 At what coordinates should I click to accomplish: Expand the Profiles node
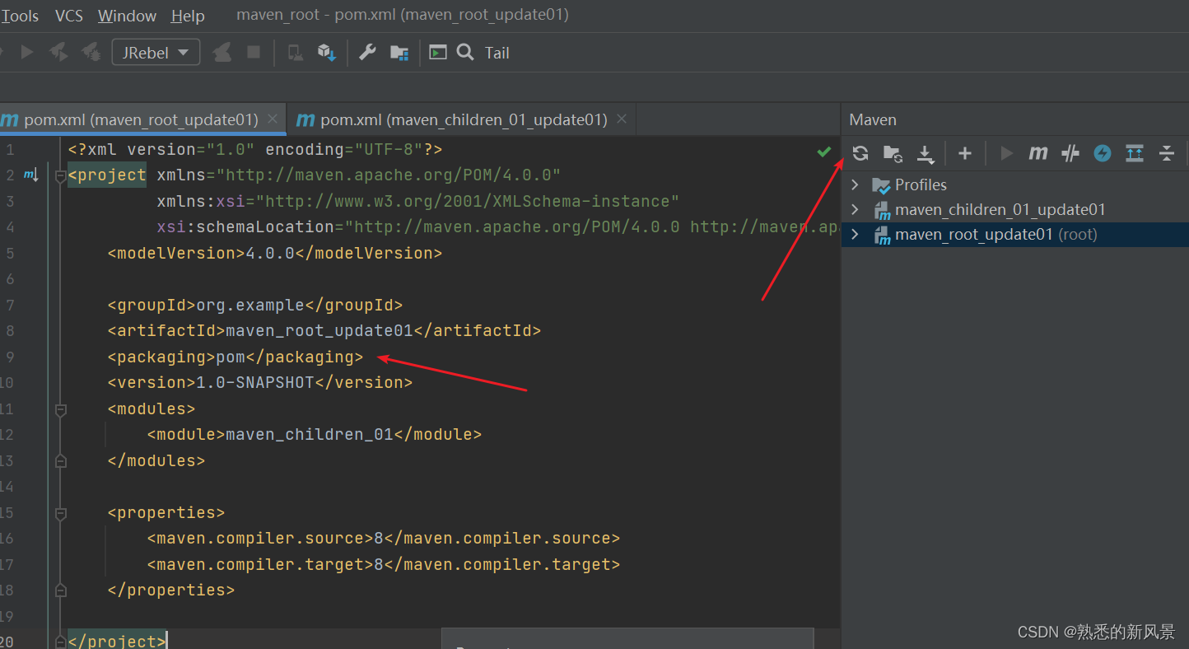click(x=855, y=184)
